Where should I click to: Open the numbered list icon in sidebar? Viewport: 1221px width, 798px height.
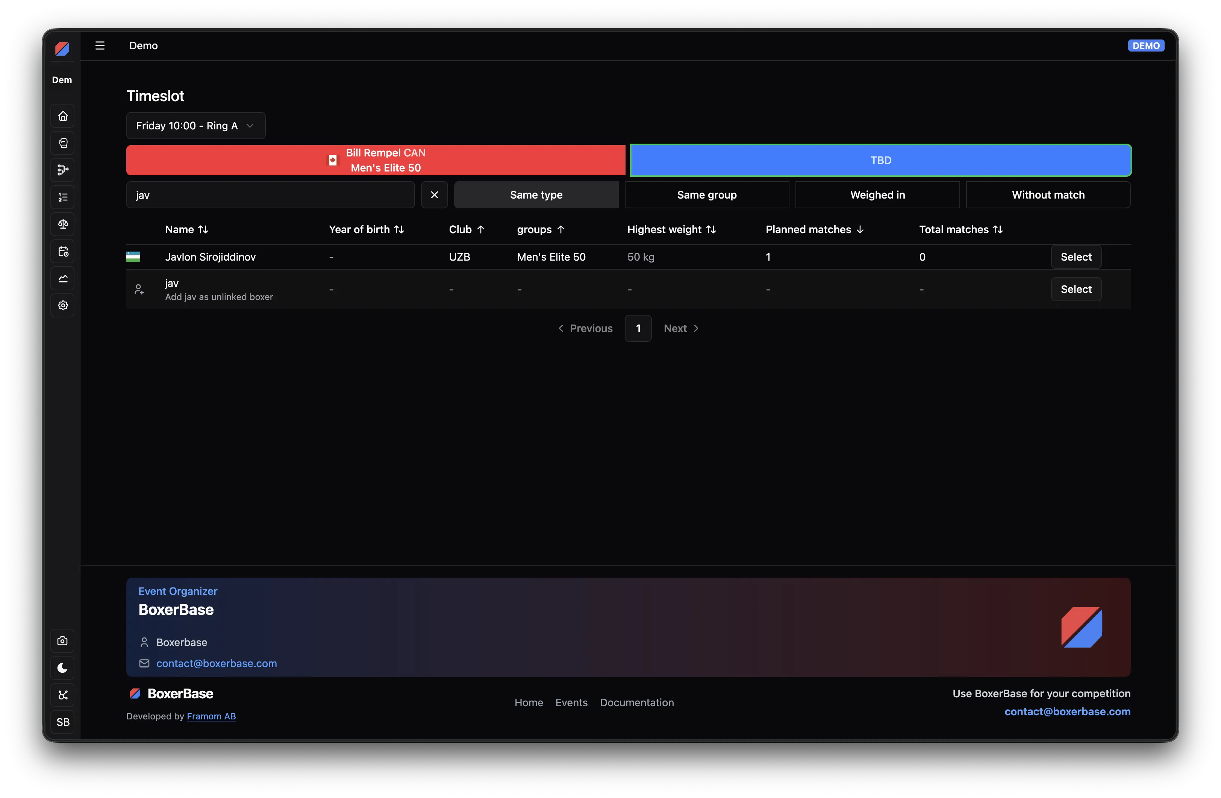tap(62, 197)
